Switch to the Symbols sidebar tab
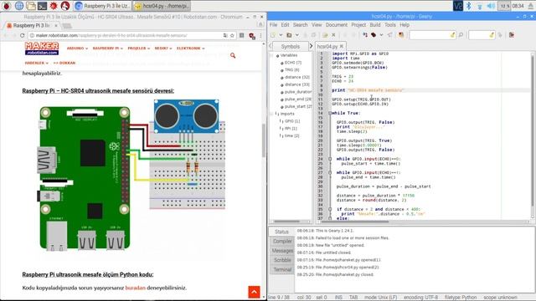This screenshot has height=301, width=536. pyautogui.click(x=291, y=47)
